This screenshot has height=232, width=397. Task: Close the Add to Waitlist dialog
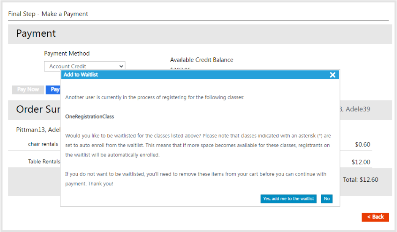pos(332,75)
